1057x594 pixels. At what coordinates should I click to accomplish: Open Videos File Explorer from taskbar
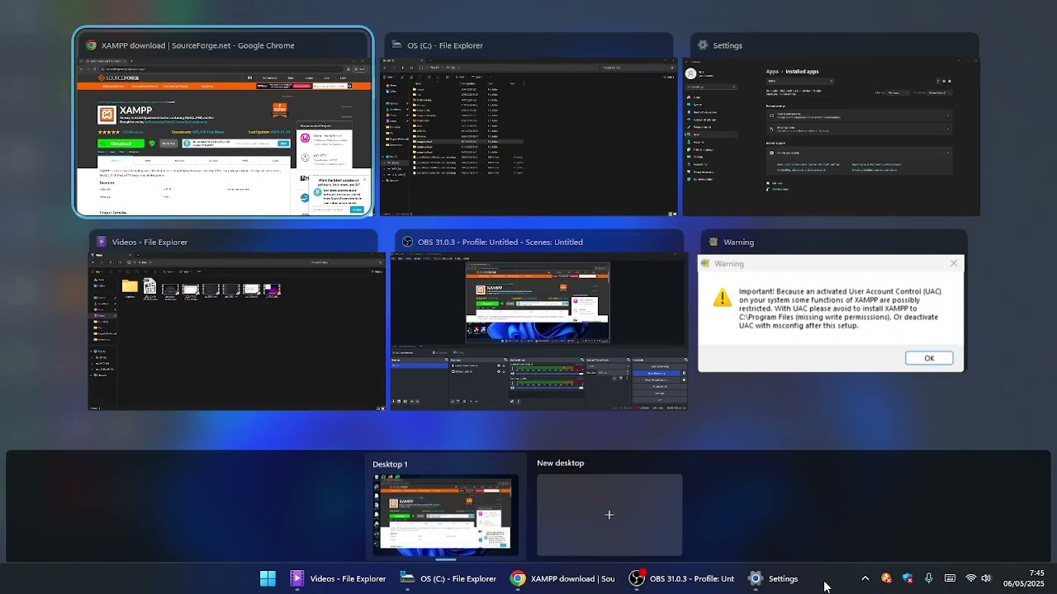[x=339, y=578]
